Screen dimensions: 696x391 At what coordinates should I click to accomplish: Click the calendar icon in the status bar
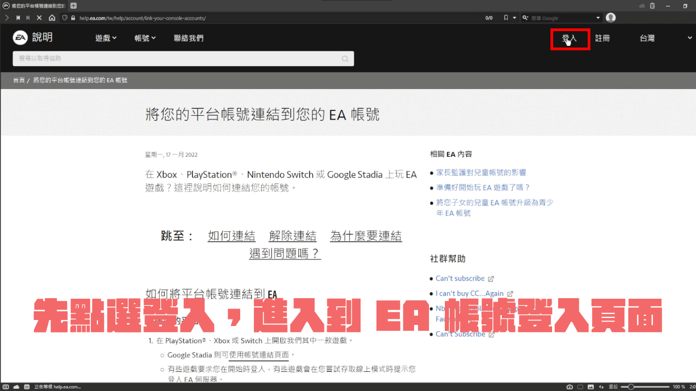click(26, 387)
